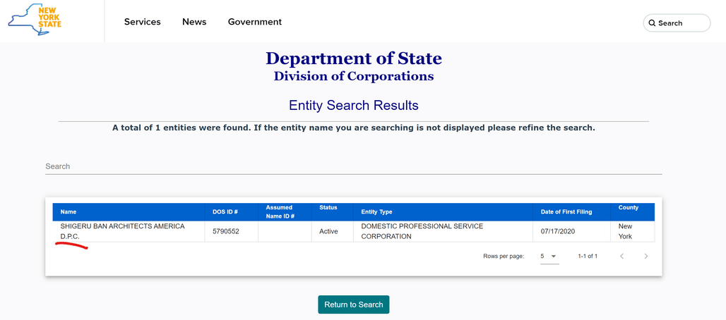Open the Services menu
726x320 pixels.
coord(142,22)
